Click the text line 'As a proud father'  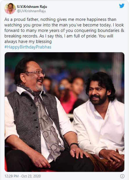point(60,19)
